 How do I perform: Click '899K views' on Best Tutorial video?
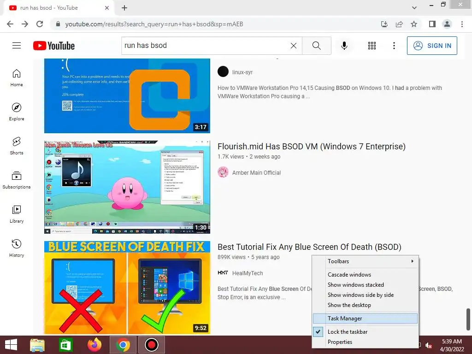click(231, 257)
